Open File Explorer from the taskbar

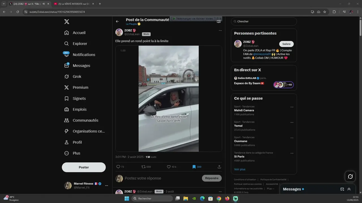[x=186, y=198]
